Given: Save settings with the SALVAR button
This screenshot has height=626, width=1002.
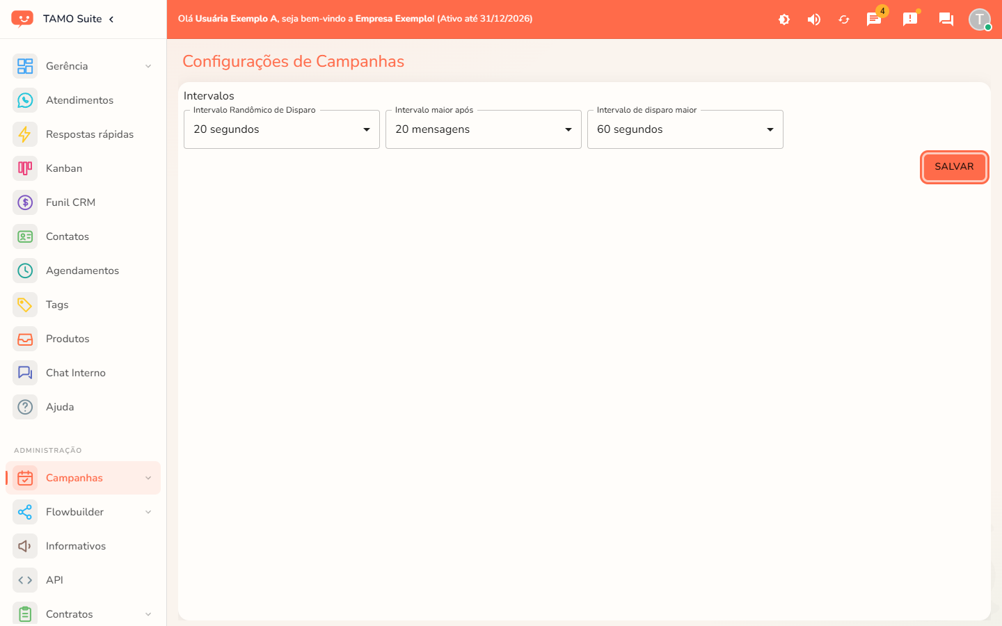Looking at the screenshot, I should pos(955,167).
